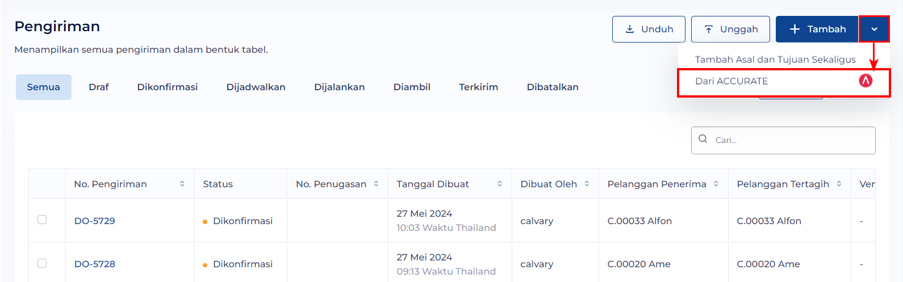Sort by No. Penugasan column arrows
903x282 pixels.
(376, 184)
